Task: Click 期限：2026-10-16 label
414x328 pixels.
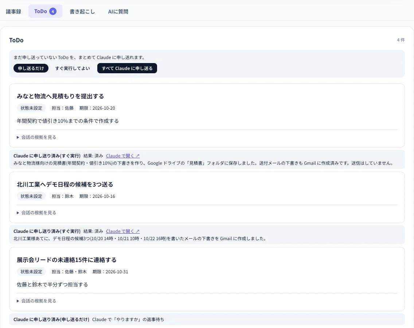Action: pyautogui.click(x=97, y=196)
